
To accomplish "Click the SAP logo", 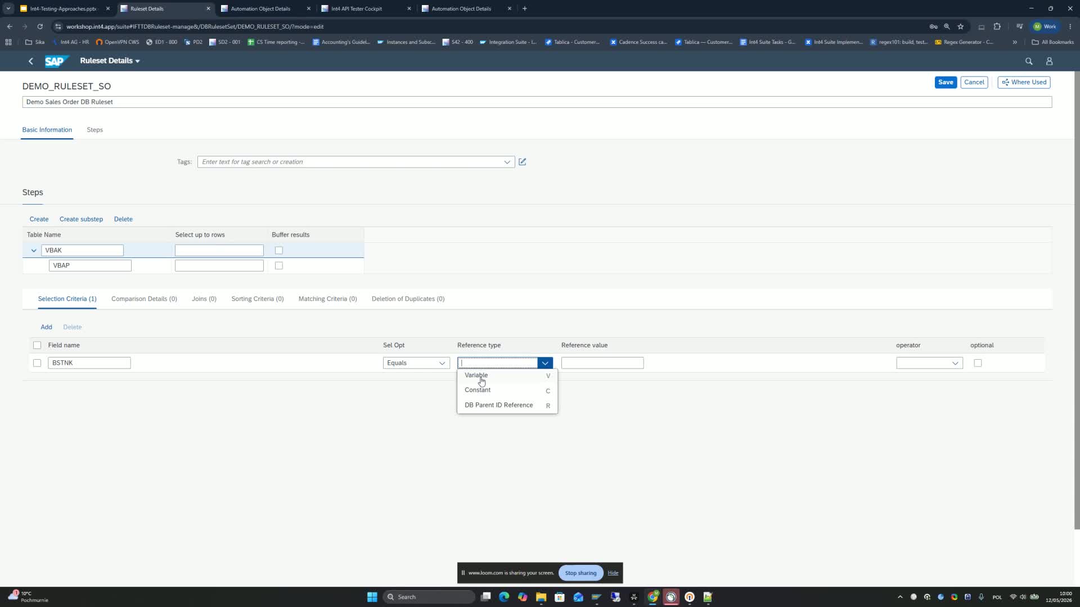I will [57, 61].
